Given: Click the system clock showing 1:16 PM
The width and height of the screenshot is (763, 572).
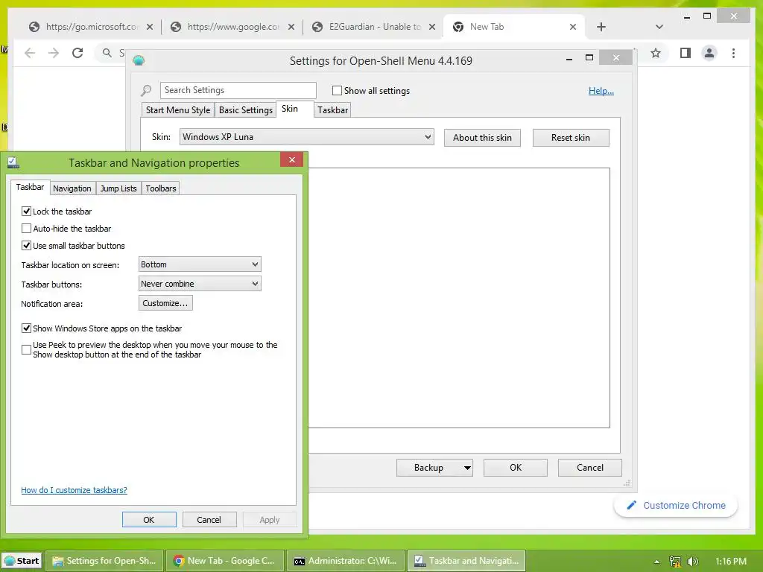Looking at the screenshot, I should coord(731,562).
